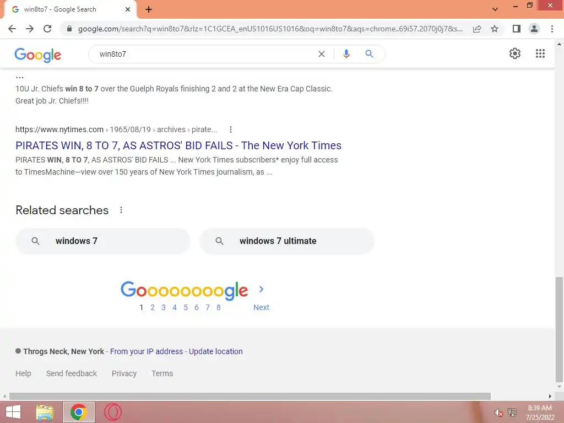This screenshot has width=564, height=423.
Task: Close the win8to7 Google Search tab
Action: (x=128, y=10)
